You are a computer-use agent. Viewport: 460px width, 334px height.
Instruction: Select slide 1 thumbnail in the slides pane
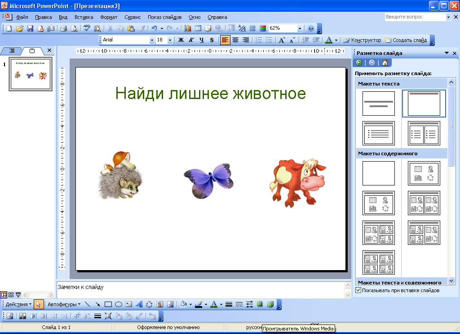pyautogui.click(x=31, y=74)
